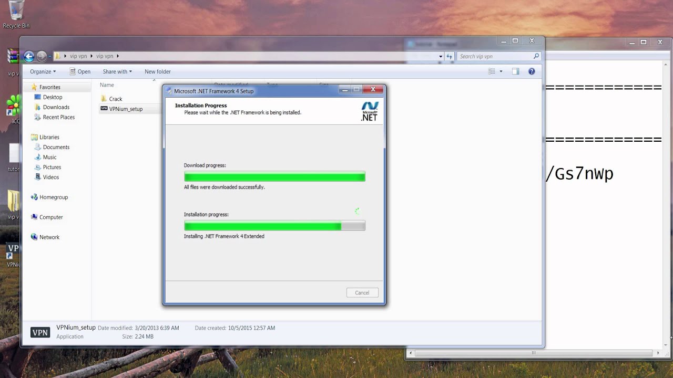This screenshot has width=673, height=378.
Task: Click the WinRAR archive desktop icon
Action: [13, 57]
